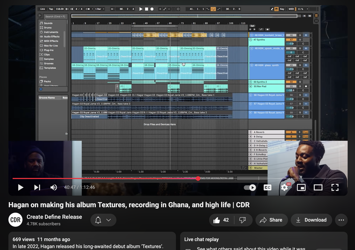The width and height of the screenshot is (355, 250).
Task: Click the Set locator button
Action: click(252, 26)
